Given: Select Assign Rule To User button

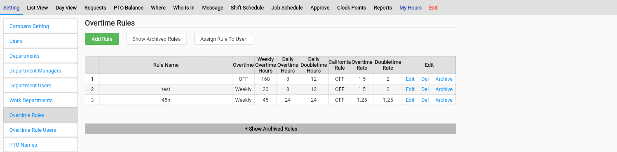Looking at the screenshot, I should pos(223,39).
